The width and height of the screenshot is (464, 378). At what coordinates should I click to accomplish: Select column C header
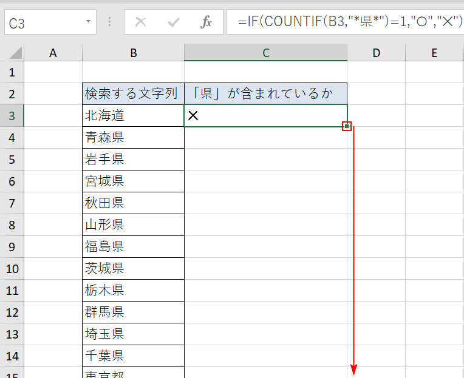(266, 53)
